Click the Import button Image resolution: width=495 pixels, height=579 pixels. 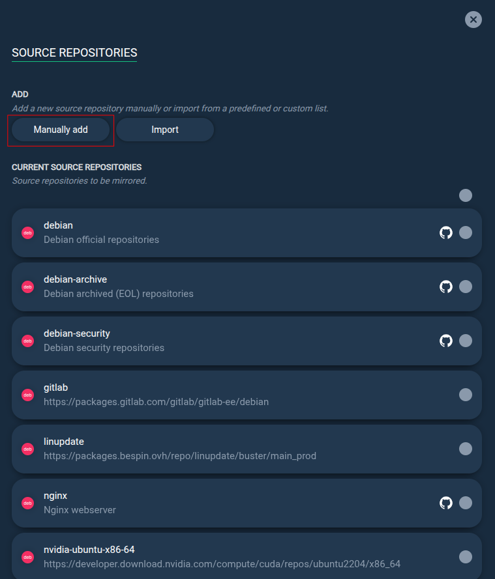[165, 130]
